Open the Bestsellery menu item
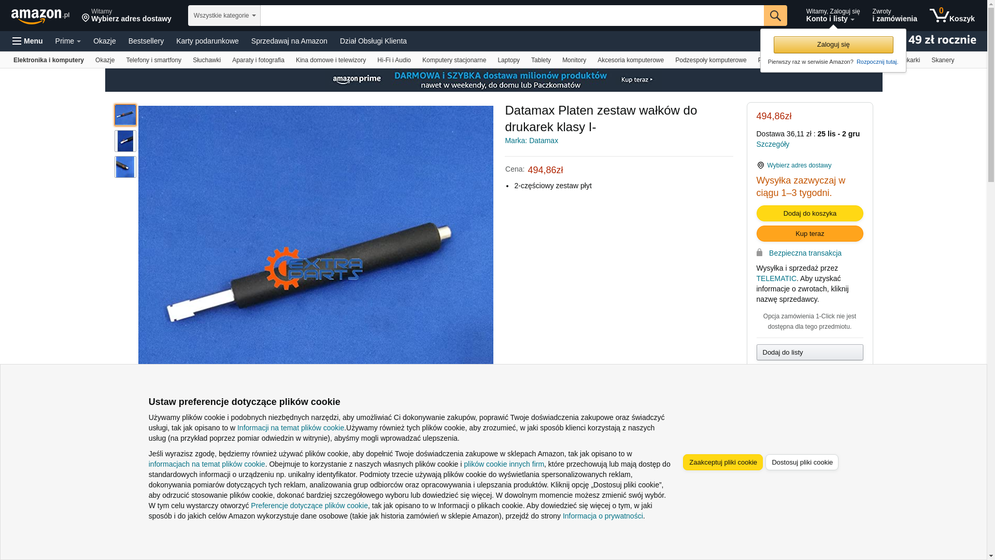995x560 pixels. click(146, 41)
